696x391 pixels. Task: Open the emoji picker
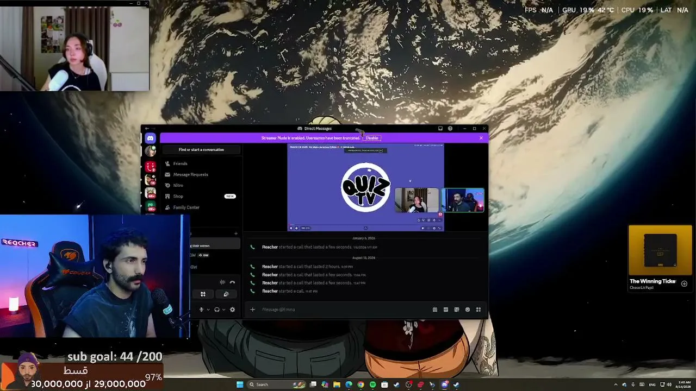pyautogui.click(x=468, y=310)
